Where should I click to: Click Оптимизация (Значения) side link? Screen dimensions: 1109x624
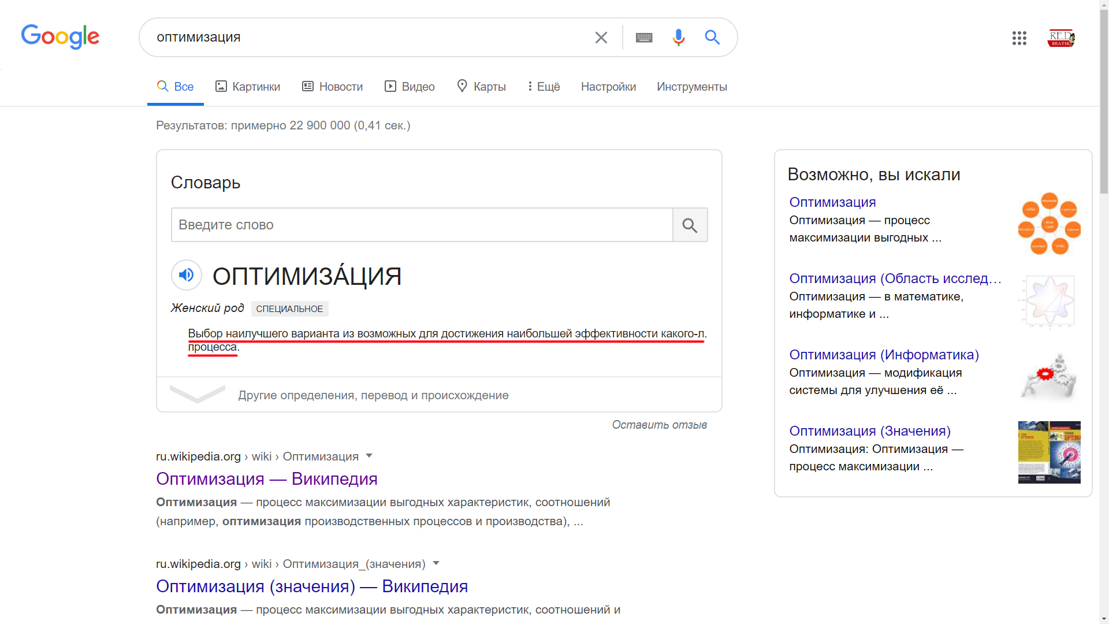(870, 431)
